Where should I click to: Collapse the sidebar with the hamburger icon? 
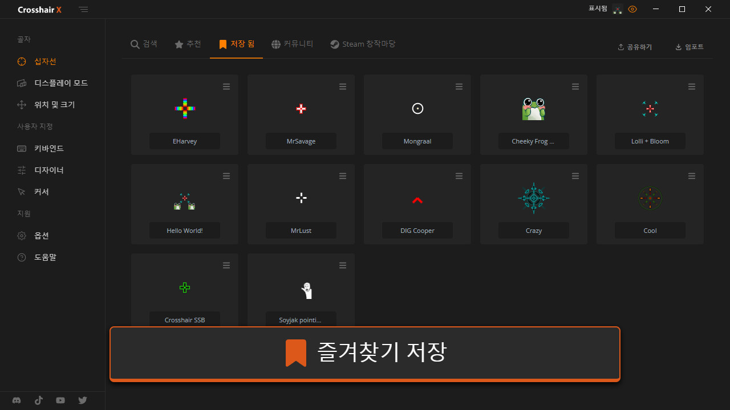click(x=84, y=10)
